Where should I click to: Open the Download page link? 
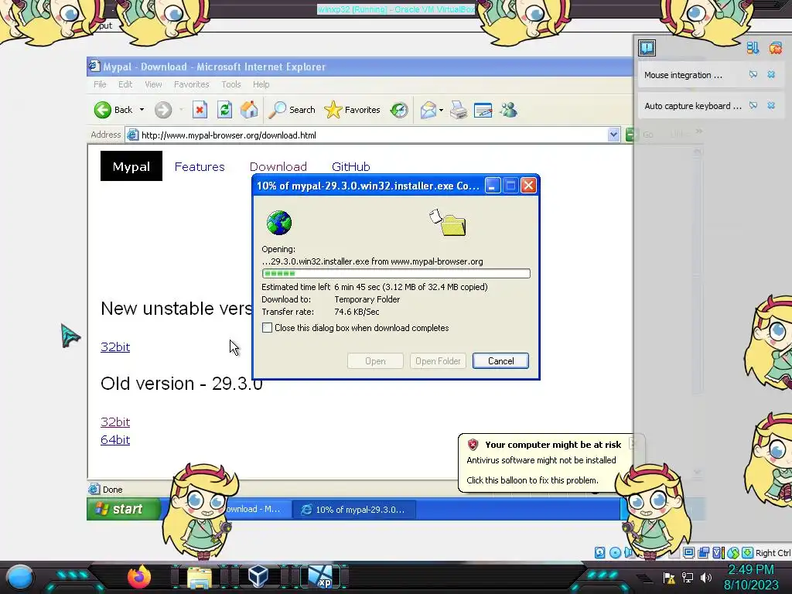tap(278, 167)
